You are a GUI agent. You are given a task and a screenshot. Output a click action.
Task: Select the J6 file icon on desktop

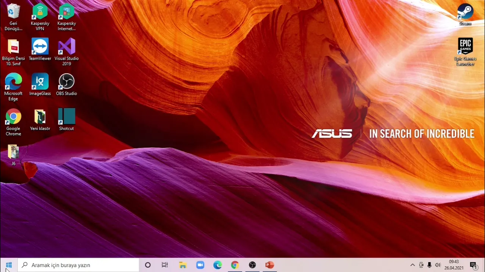pyautogui.click(x=13, y=155)
